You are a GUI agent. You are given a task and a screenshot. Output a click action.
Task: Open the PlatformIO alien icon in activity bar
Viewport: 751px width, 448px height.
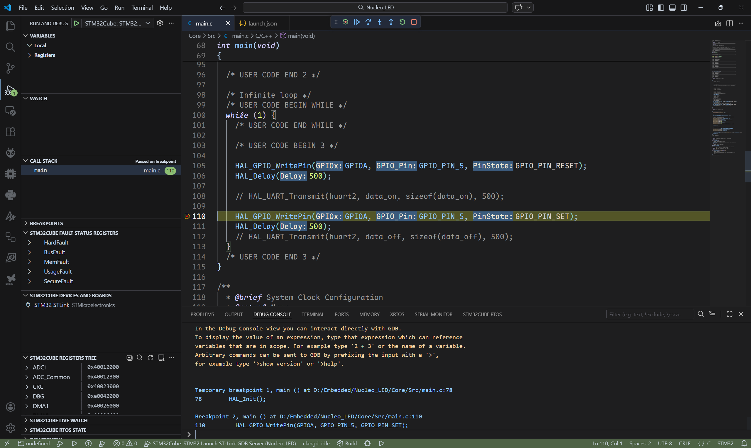[x=10, y=153]
